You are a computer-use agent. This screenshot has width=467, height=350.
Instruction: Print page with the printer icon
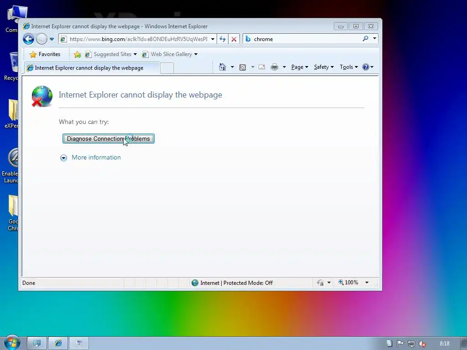[x=274, y=67]
